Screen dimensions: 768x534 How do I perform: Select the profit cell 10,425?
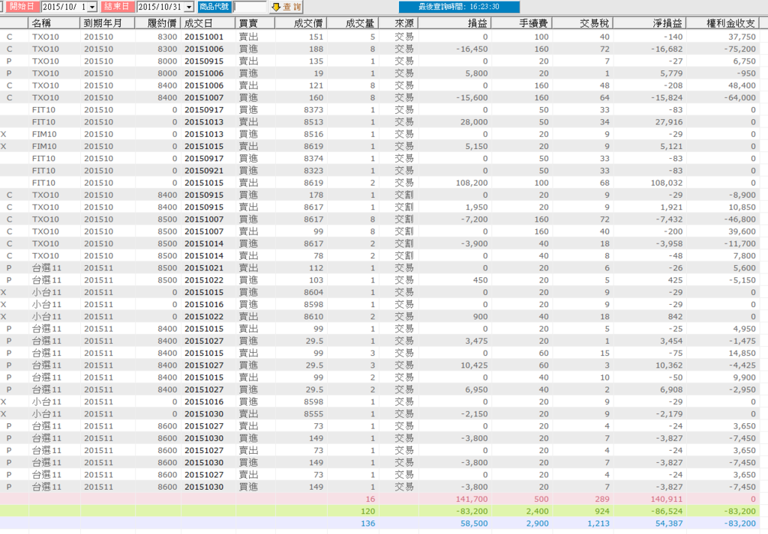474,365
